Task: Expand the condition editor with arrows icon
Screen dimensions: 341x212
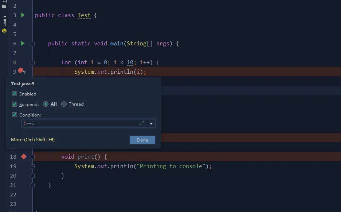Action: click(142, 123)
